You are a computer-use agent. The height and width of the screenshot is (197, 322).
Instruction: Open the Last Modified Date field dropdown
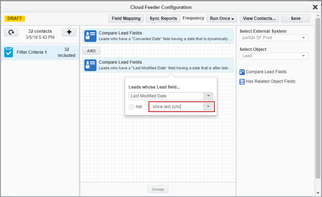point(208,96)
